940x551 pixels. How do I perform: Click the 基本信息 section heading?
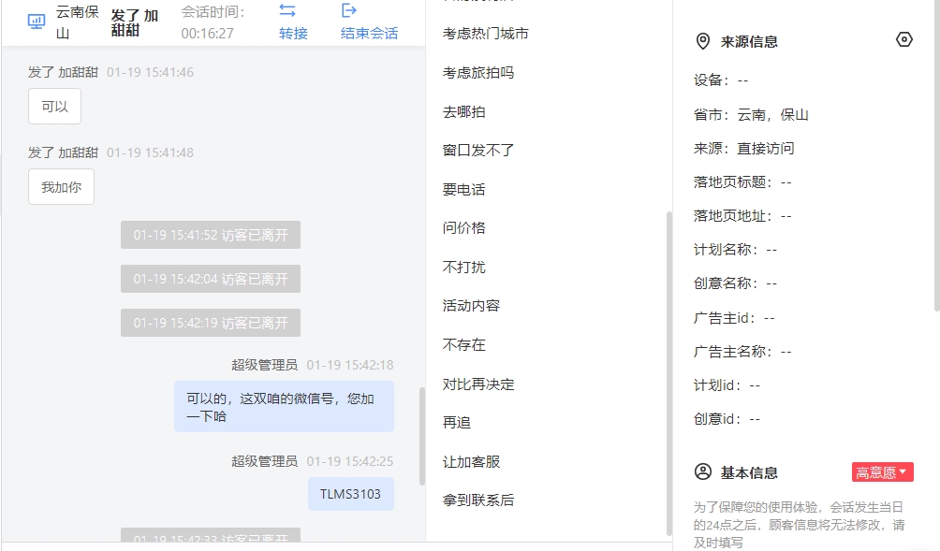coord(749,472)
